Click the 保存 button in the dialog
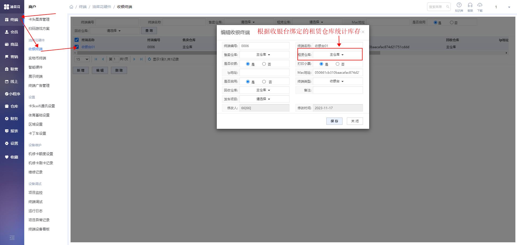 pos(334,121)
